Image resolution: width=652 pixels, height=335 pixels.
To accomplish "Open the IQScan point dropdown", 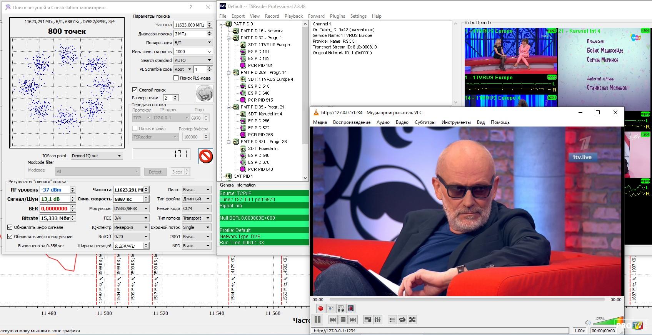I will click(96, 156).
